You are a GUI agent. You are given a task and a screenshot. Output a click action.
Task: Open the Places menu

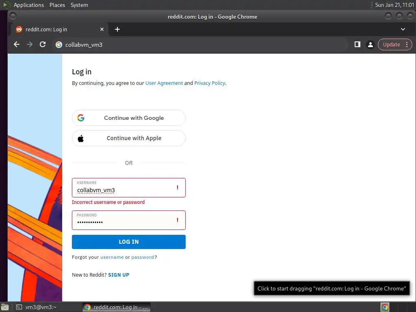tap(57, 5)
